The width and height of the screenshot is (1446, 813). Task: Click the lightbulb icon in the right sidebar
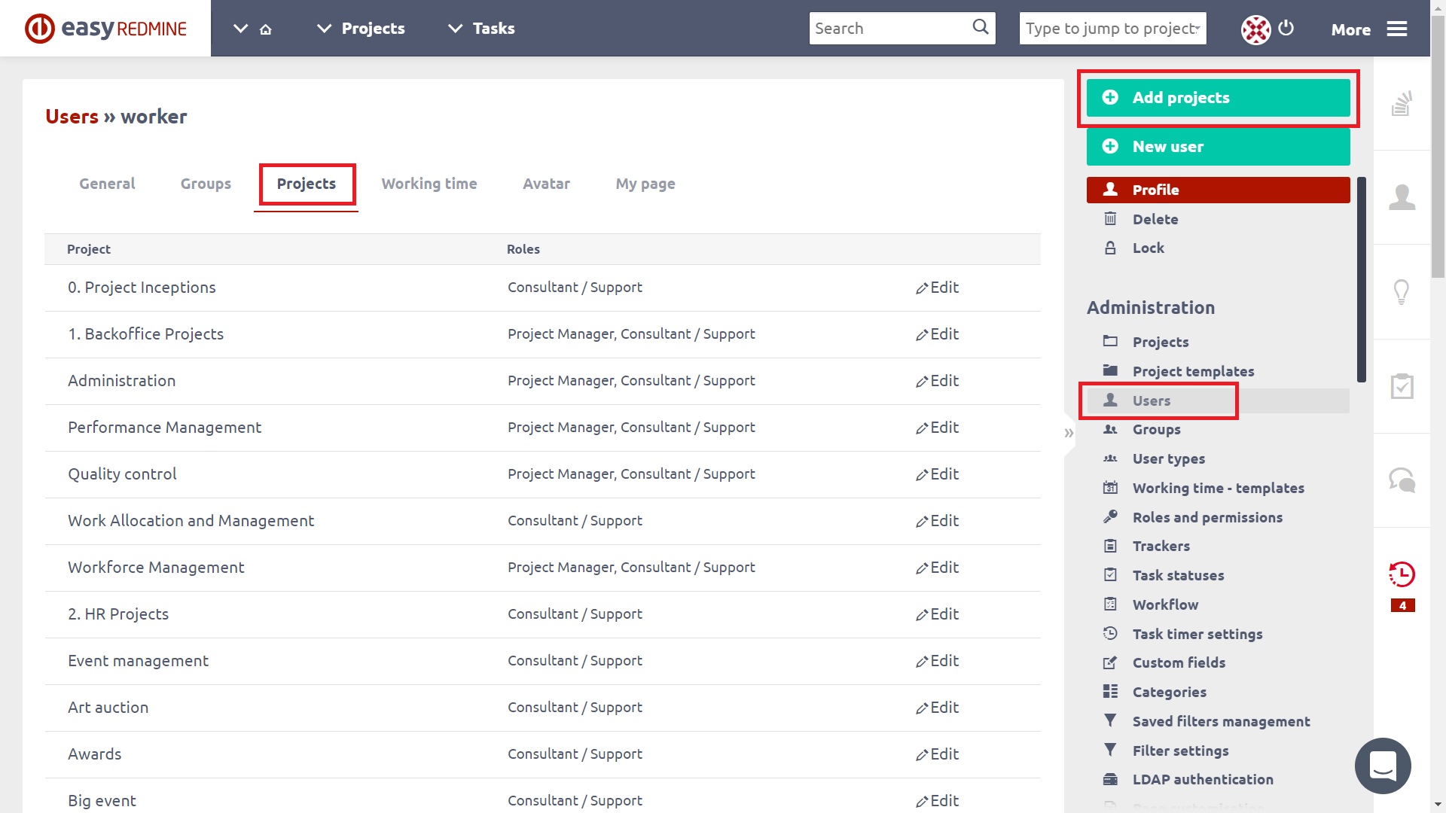pos(1402,291)
